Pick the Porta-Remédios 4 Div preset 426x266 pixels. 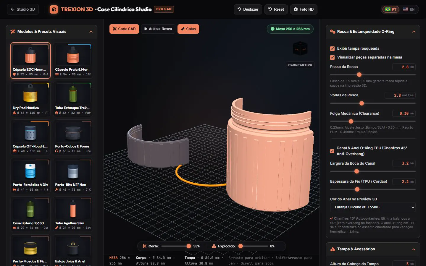[30, 176]
